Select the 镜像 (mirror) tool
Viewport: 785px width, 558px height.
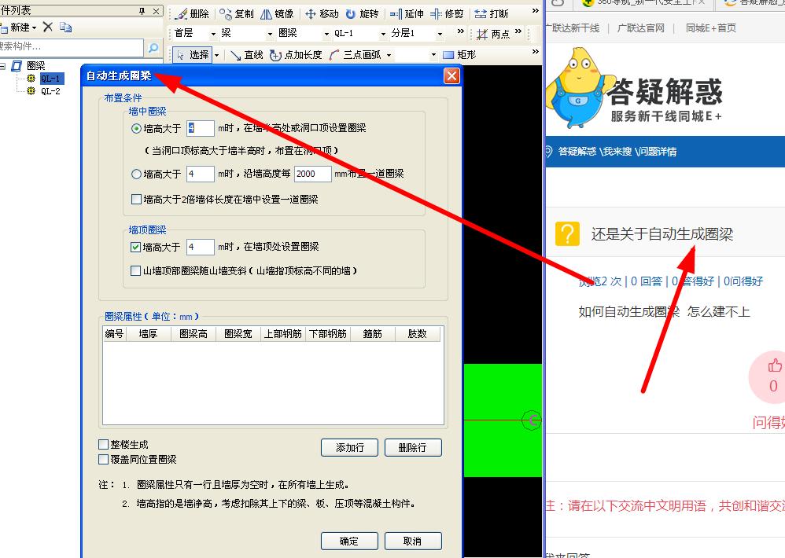(x=277, y=14)
